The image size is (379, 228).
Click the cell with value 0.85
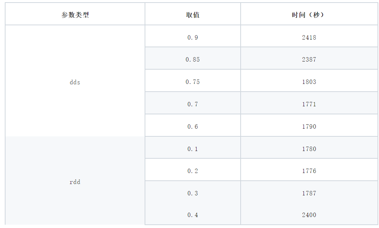pos(193,59)
